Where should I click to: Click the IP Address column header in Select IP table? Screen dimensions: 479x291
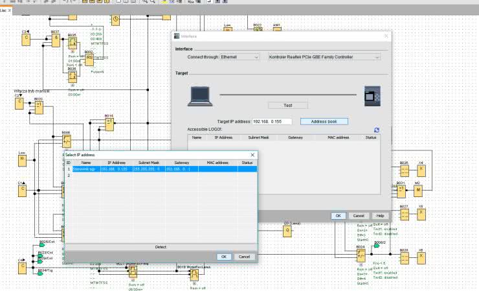117,162
